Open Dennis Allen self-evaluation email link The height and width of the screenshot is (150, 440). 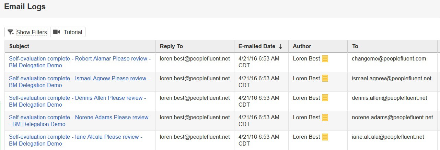[78, 101]
